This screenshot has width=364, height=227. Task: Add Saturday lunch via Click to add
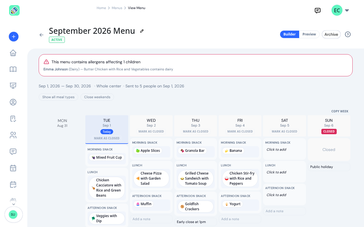(276, 172)
